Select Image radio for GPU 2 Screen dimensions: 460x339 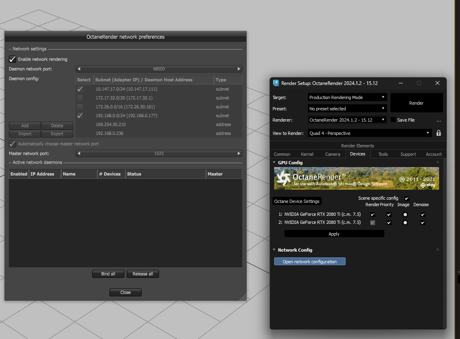click(405, 223)
